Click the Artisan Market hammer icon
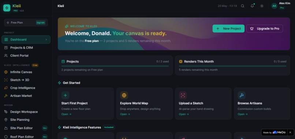Viewport: 295px width, 139px height. (x=6, y=96)
